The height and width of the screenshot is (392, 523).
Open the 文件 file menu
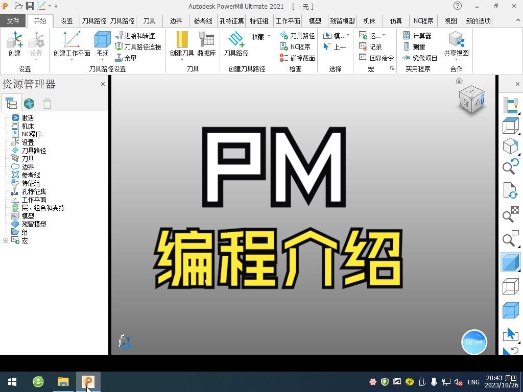point(13,21)
